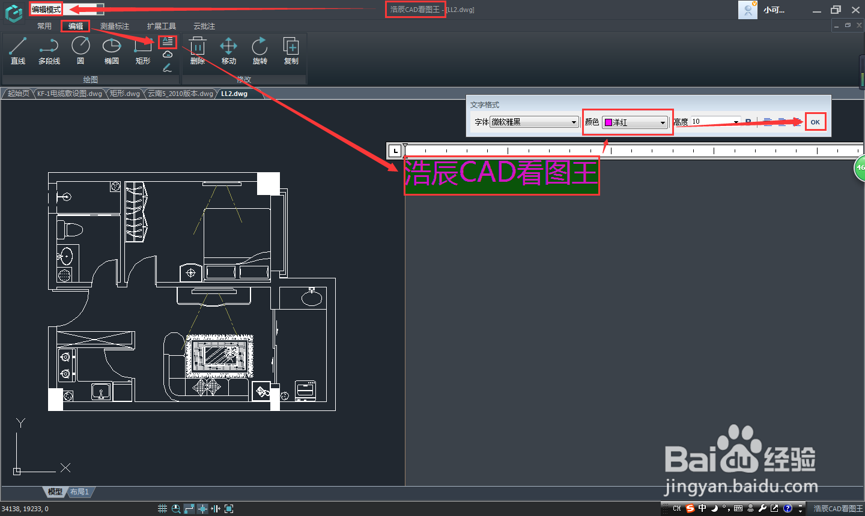The height and width of the screenshot is (516, 865).
Task: Click the multiline text tool icon
Action: 168,42
